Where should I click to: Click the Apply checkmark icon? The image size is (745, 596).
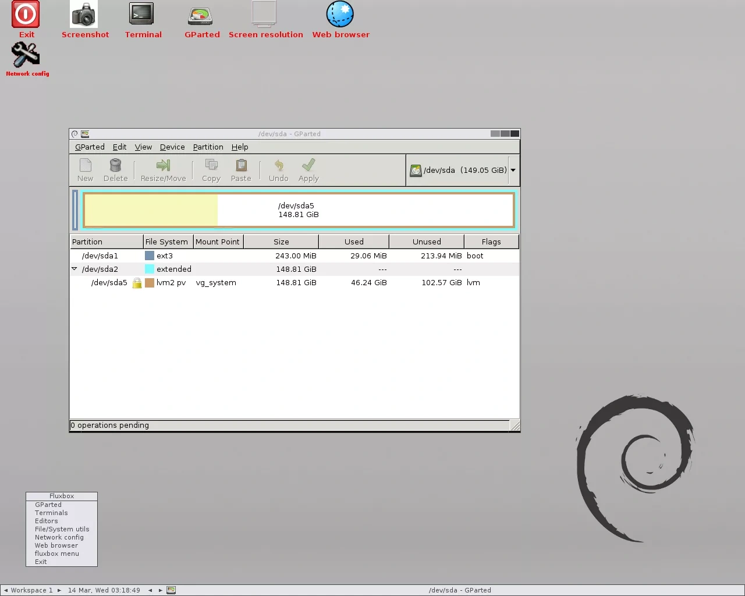[308, 165]
